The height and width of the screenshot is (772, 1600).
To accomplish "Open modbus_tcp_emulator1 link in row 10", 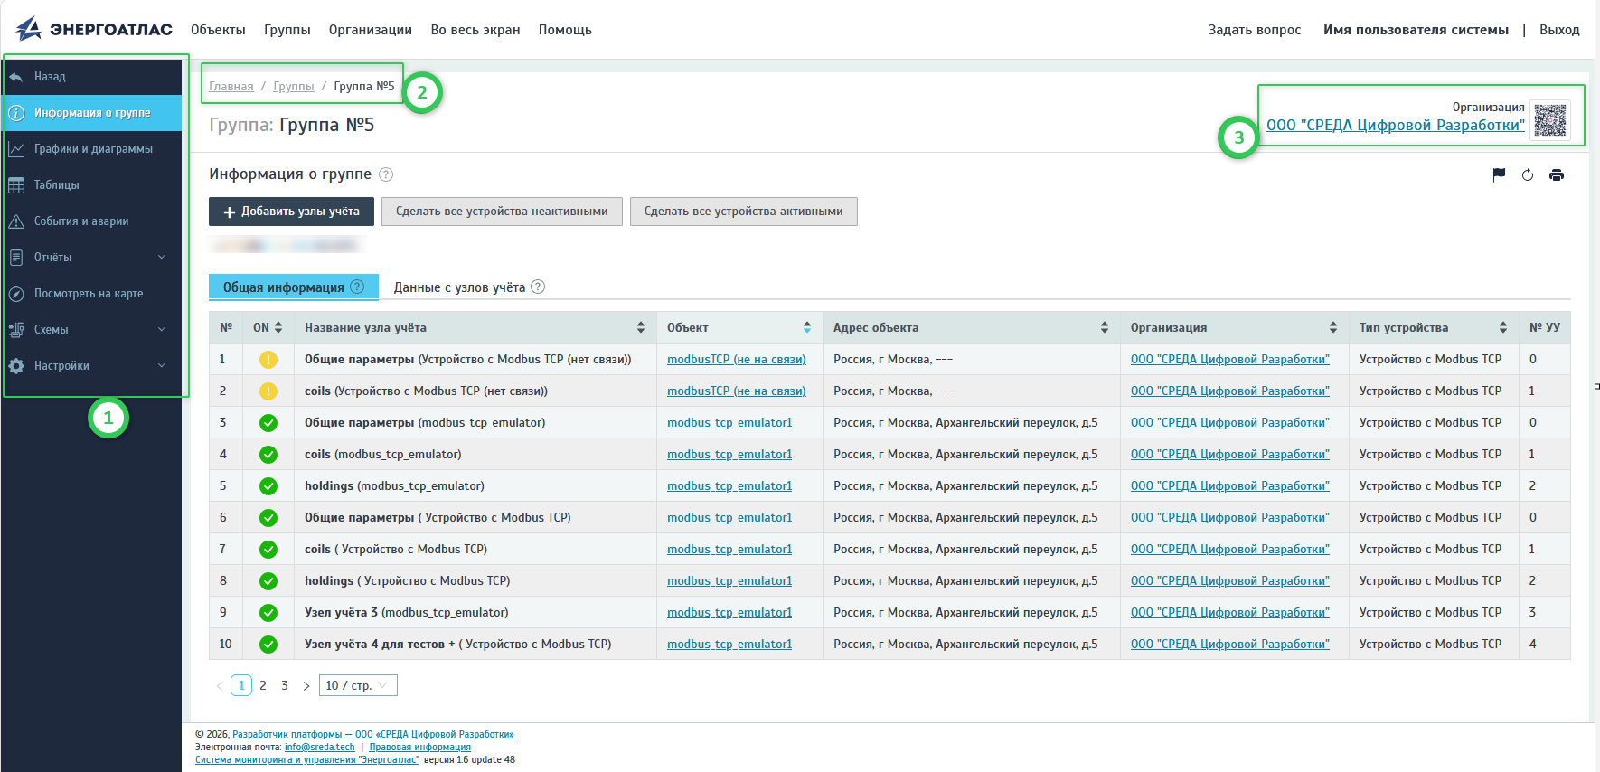I will tap(729, 644).
